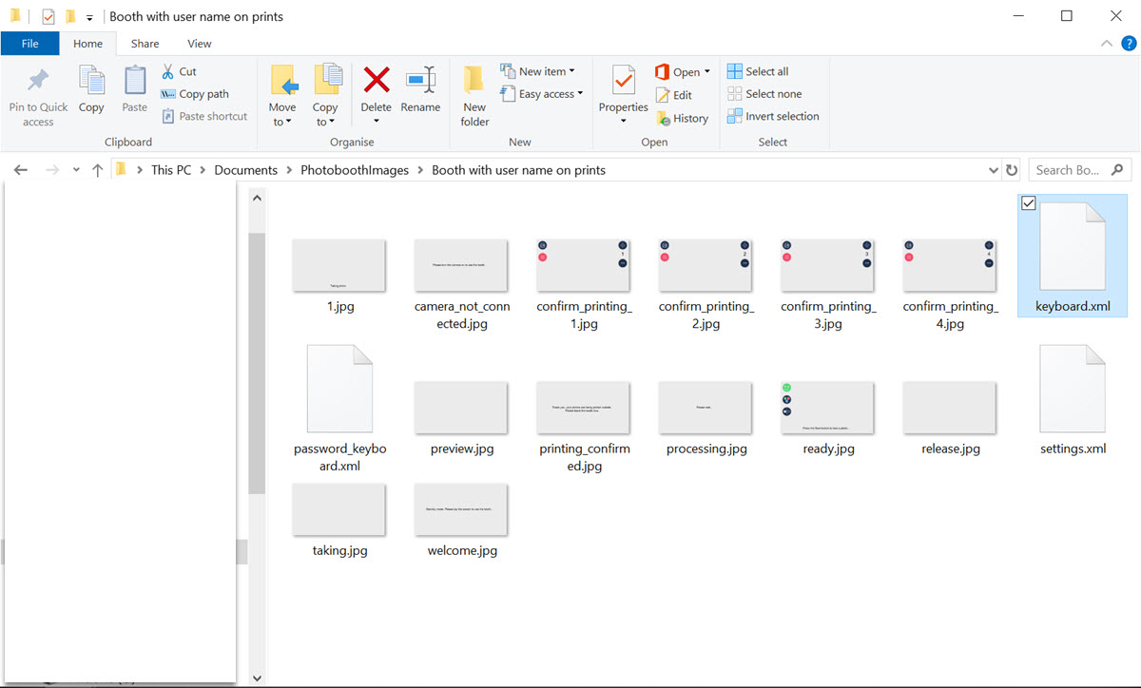The height and width of the screenshot is (688, 1141).
Task: Uncheck the keyboard.xml selection checkbox
Action: click(x=1028, y=203)
